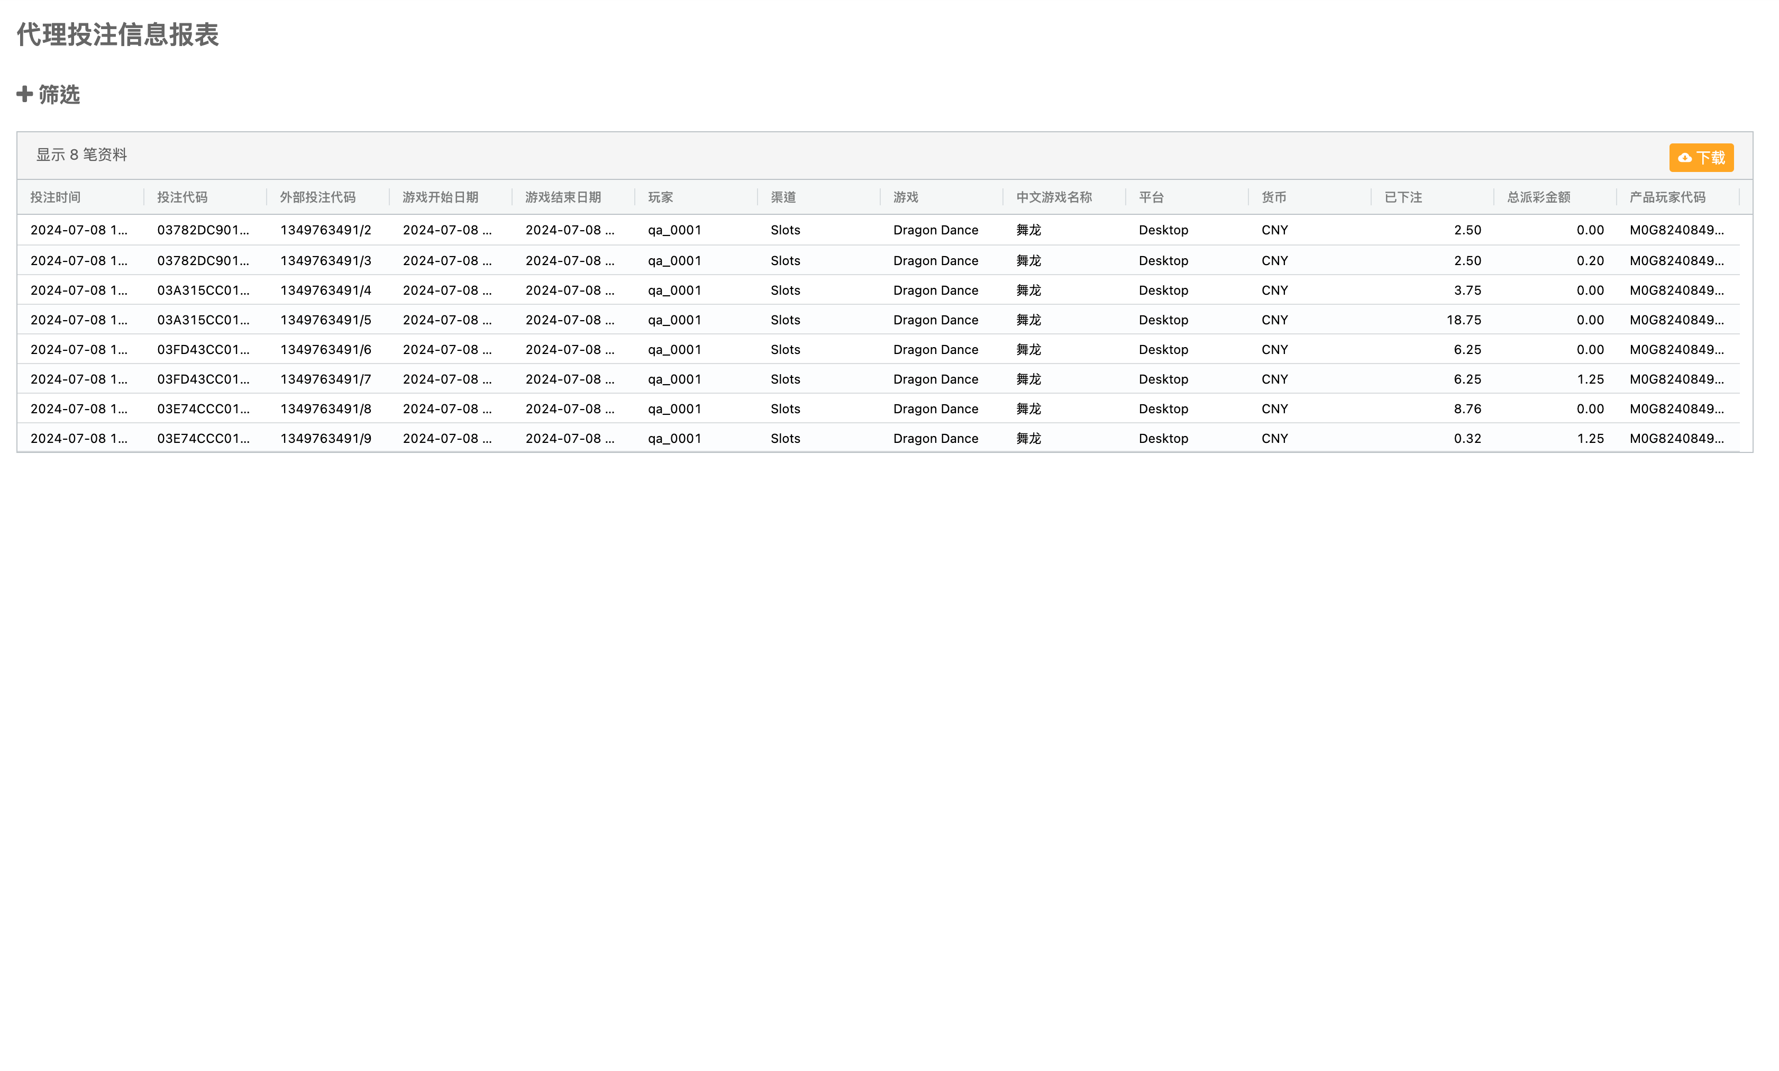Click bet code 03FD43CC01 in 1349763491/6 row
This screenshot has height=1071, width=1779.
203,349
